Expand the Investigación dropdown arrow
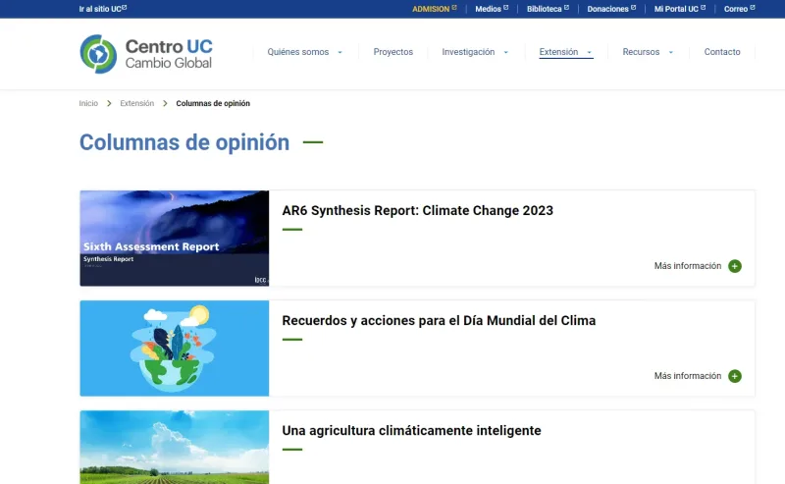The image size is (785, 484). [x=505, y=52]
